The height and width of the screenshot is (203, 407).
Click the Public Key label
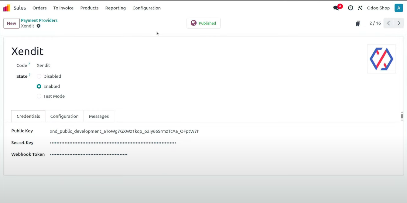pyautogui.click(x=22, y=131)
